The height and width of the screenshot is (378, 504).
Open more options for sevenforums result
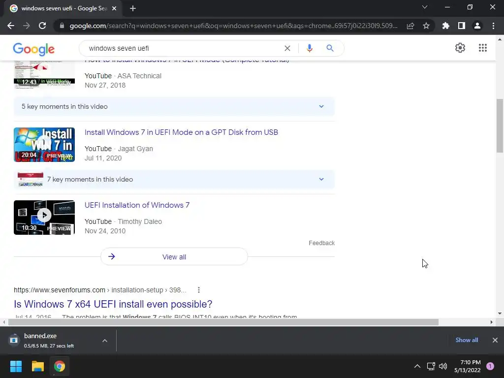(199, 290)
